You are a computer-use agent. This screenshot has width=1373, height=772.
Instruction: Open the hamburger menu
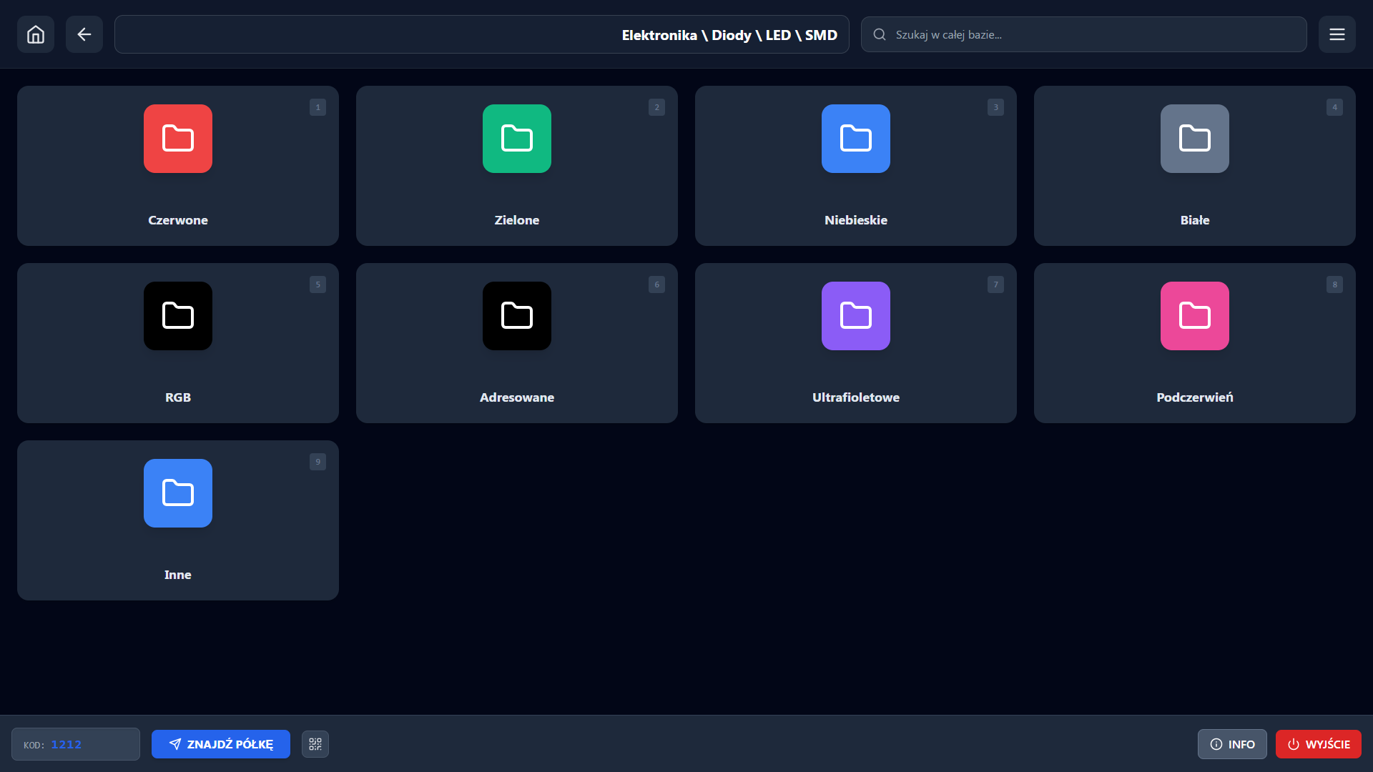click(x=1337, y=34)
